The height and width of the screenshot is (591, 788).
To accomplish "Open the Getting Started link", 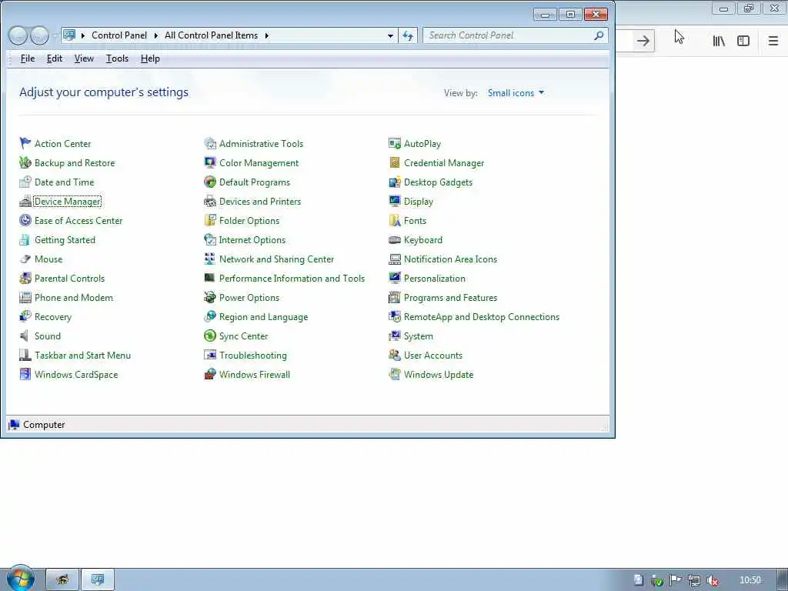I will 65,240.
